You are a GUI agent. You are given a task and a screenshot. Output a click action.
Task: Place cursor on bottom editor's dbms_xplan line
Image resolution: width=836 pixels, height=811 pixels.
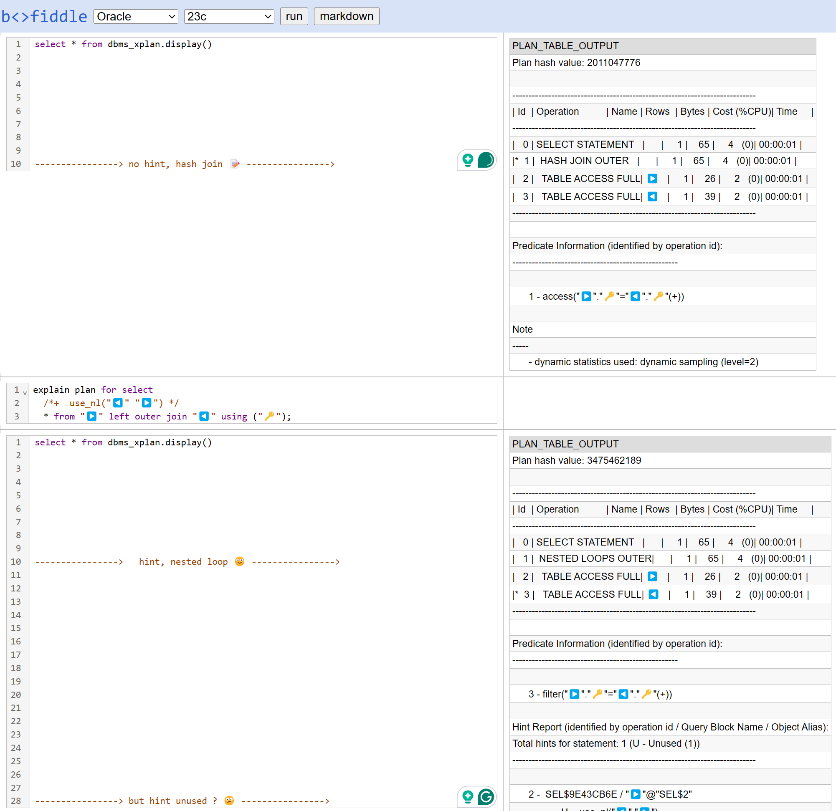(123, 442)
